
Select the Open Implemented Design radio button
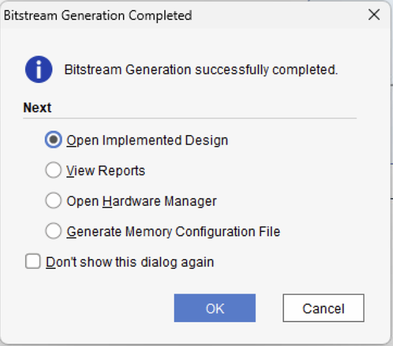click(54, 140)
